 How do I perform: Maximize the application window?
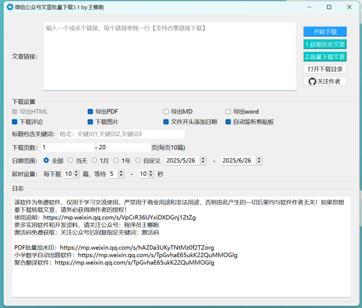(329, 7)
